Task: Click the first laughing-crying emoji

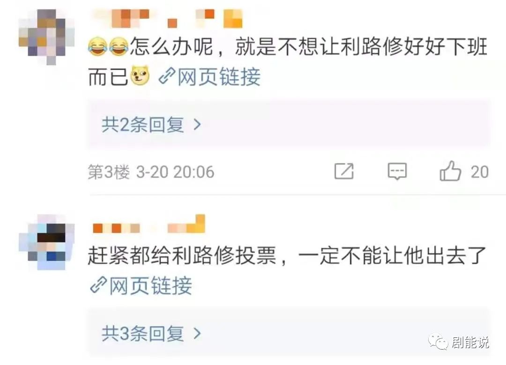Action: (x=97, y=47)
